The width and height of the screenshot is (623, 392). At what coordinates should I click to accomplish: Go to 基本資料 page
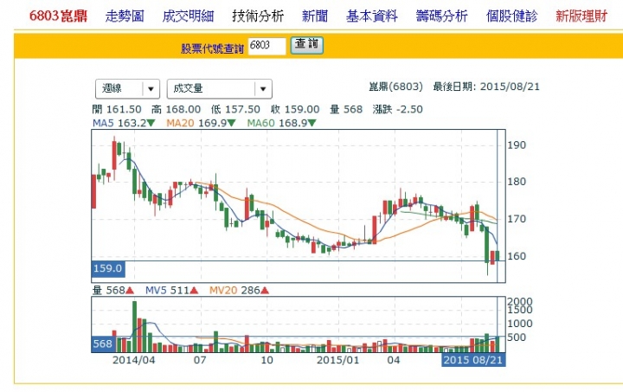[x=372, y=16]
